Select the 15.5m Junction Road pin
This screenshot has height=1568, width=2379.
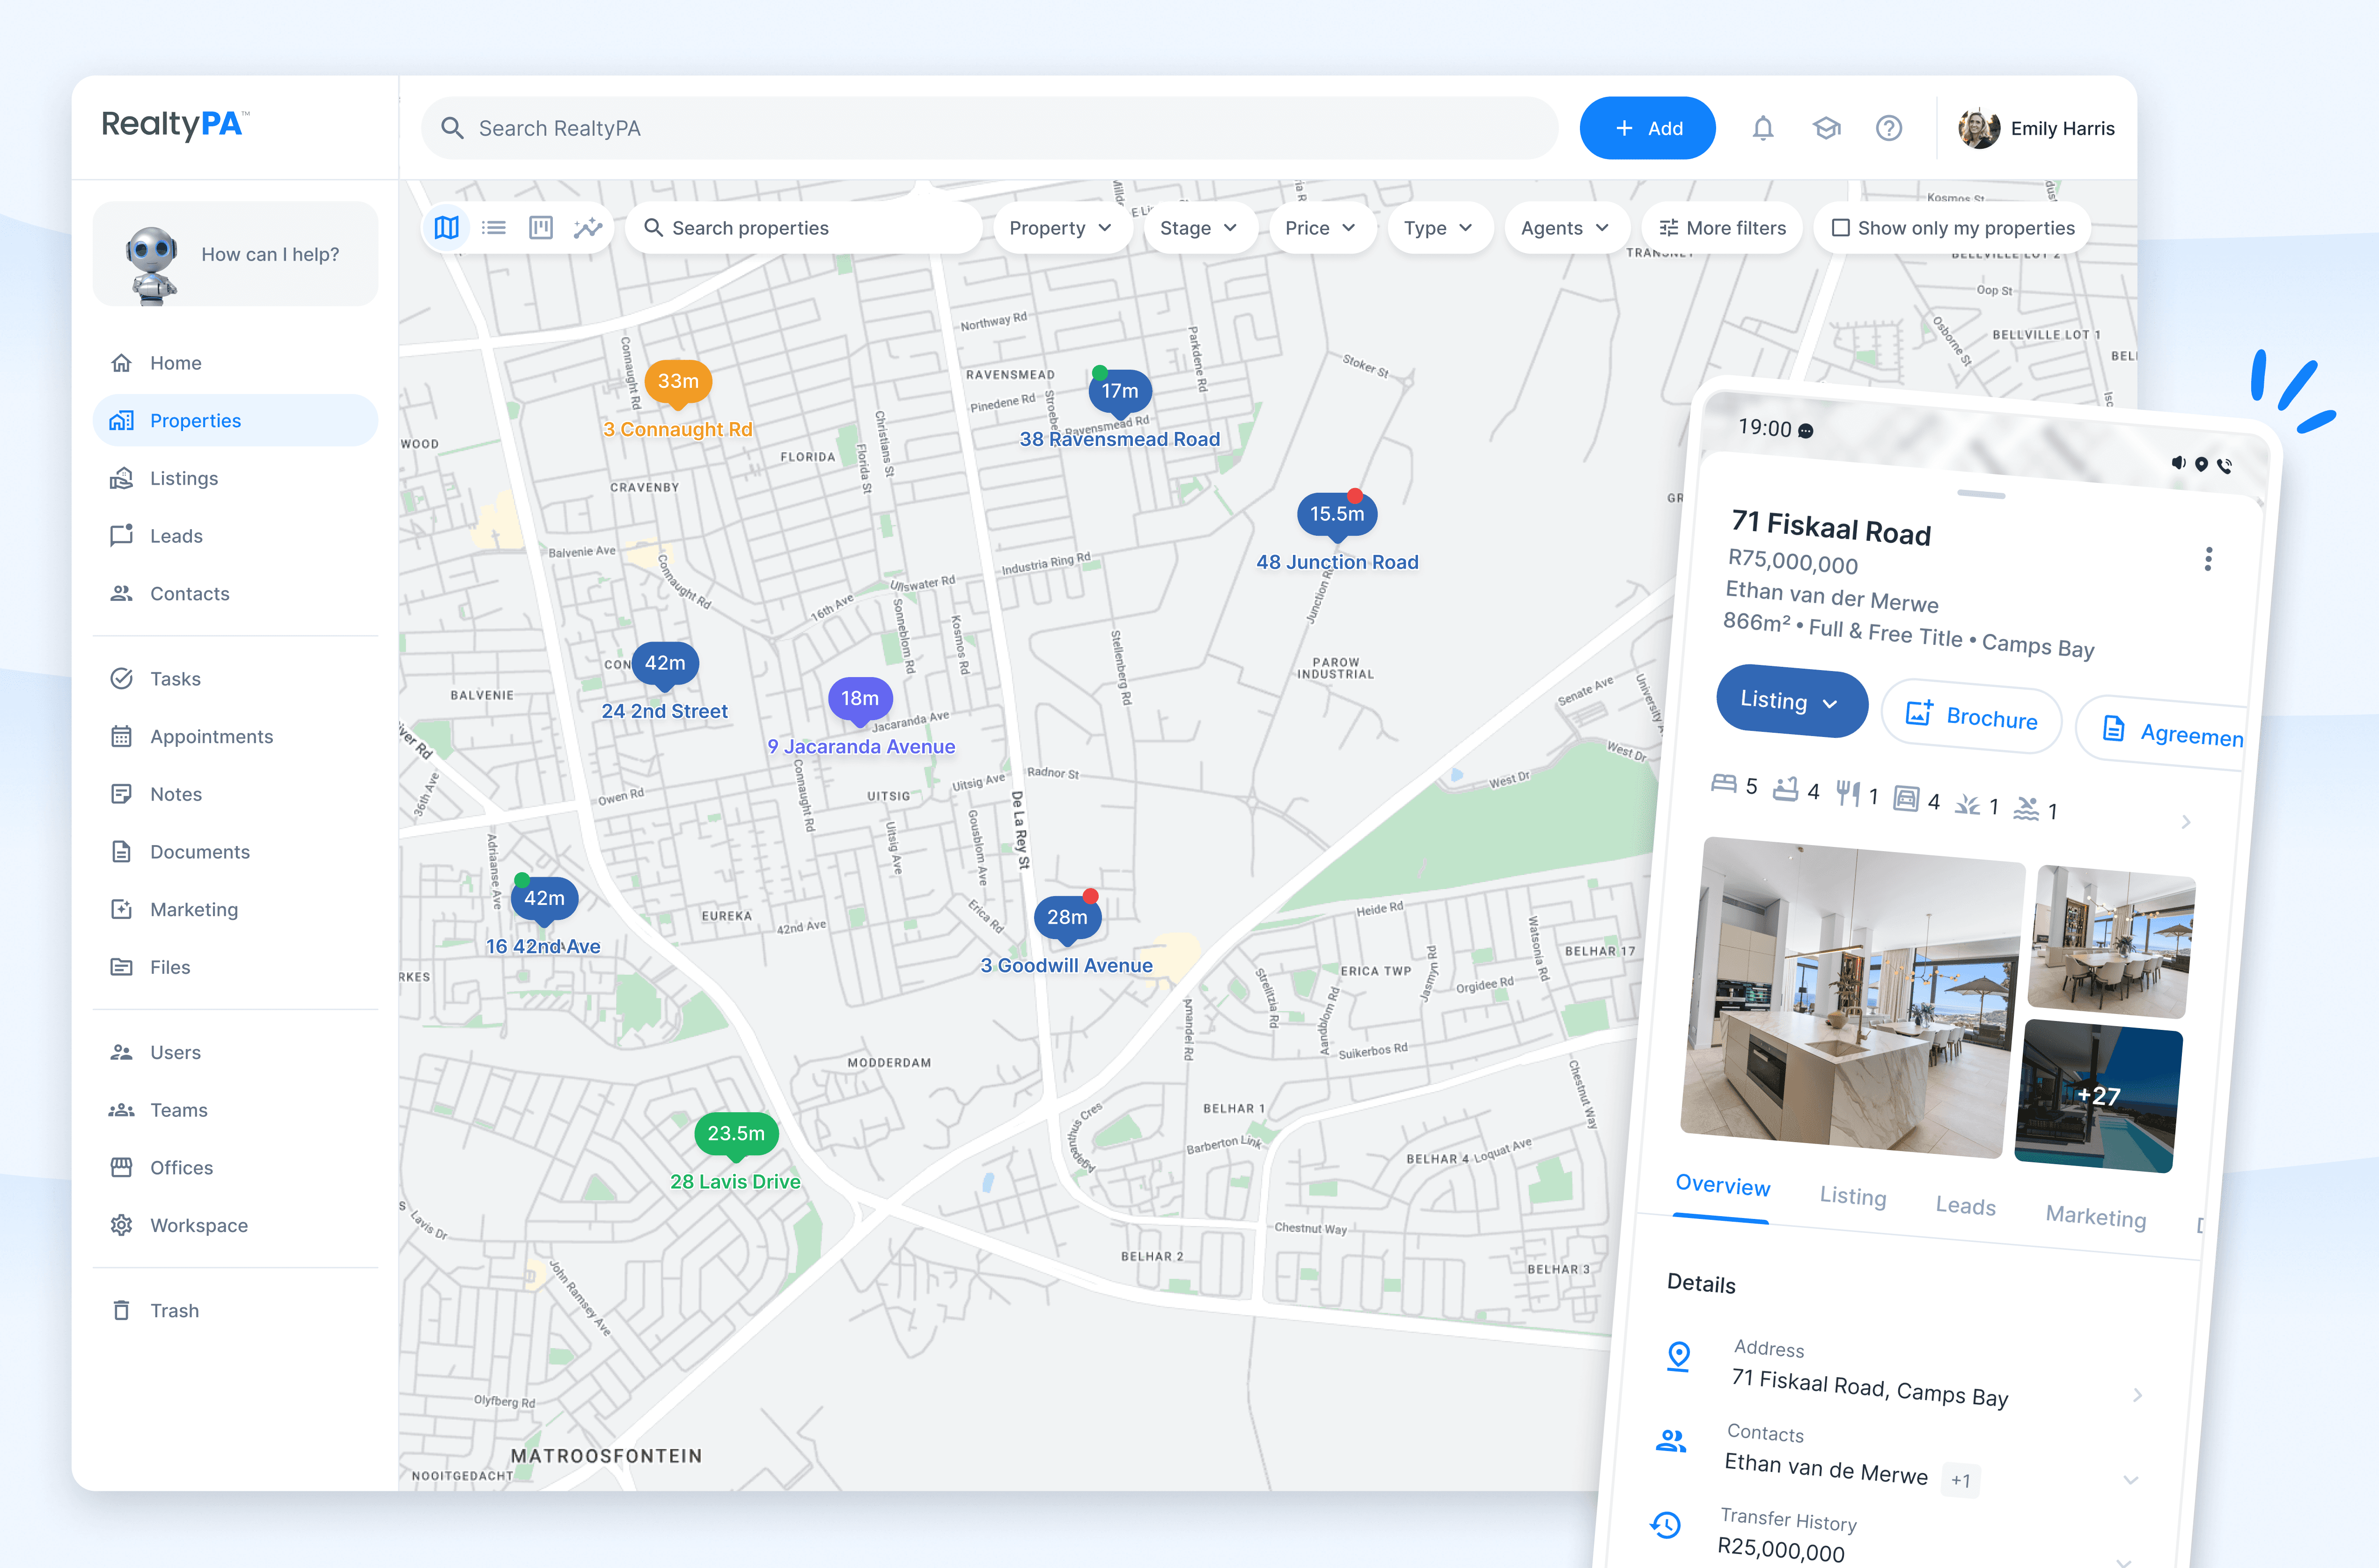click(1336, 515)
